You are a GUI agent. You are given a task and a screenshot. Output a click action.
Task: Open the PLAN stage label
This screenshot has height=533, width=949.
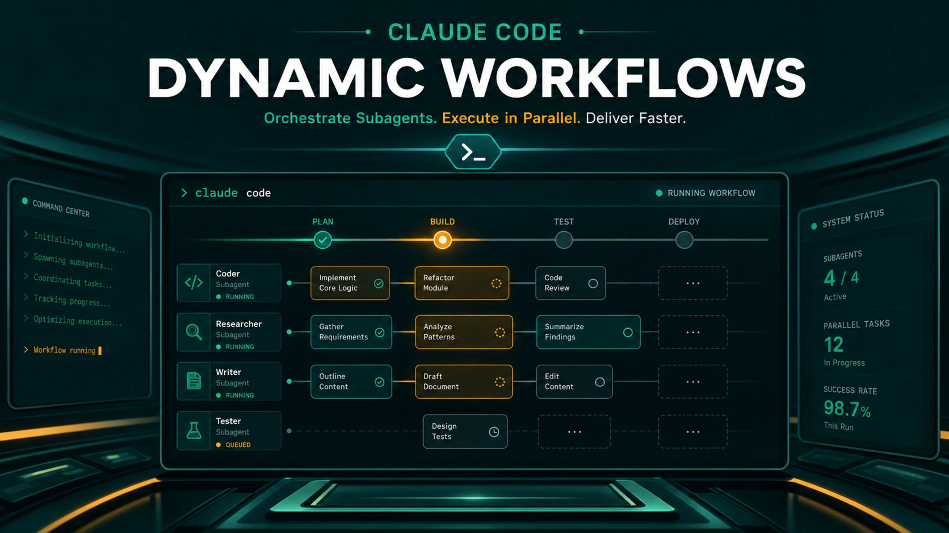[x=323, y=222]
